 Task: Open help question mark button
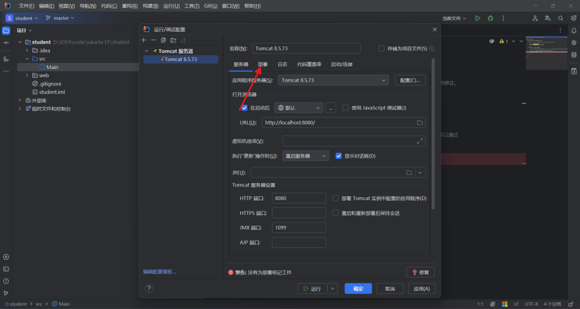149,288
